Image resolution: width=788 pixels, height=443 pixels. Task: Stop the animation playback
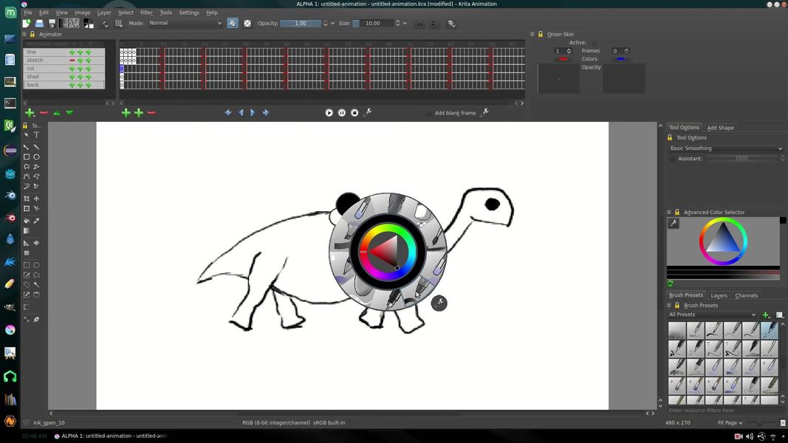tap(354, 113)
